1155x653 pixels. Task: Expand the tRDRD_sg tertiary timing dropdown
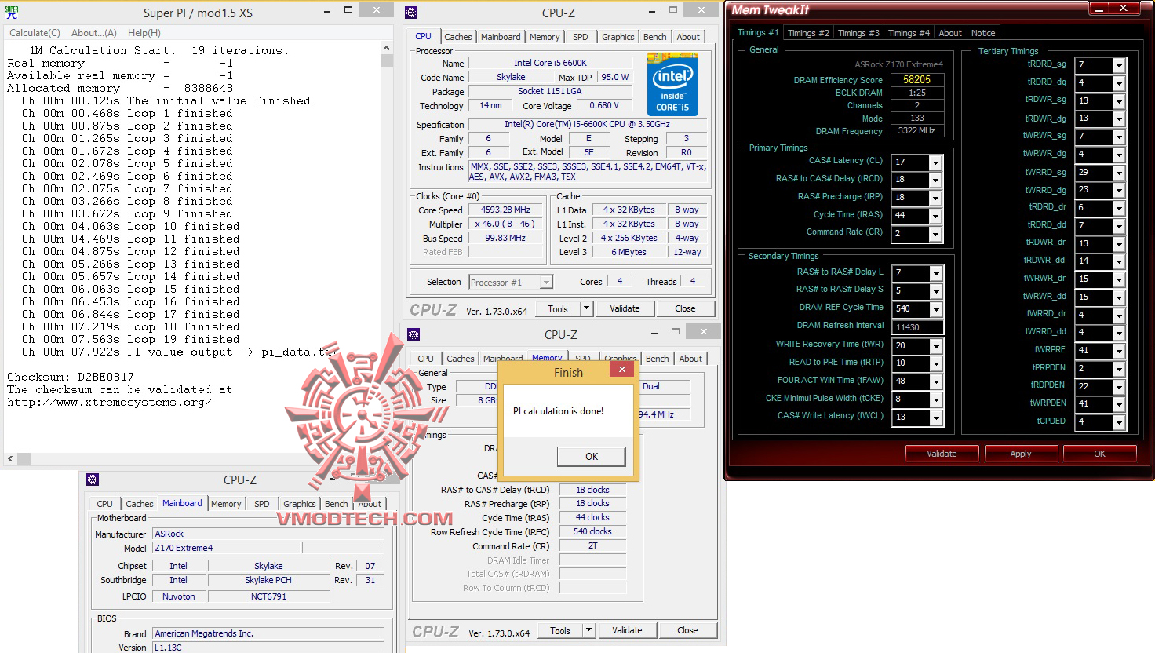[x=1120, y=66]
